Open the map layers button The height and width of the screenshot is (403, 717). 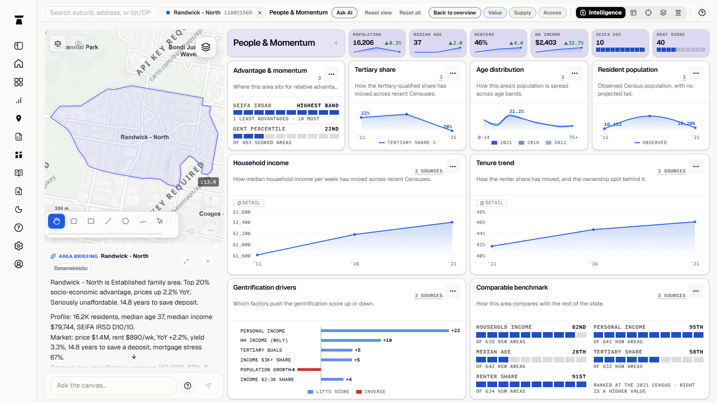(x=206, y=47)
